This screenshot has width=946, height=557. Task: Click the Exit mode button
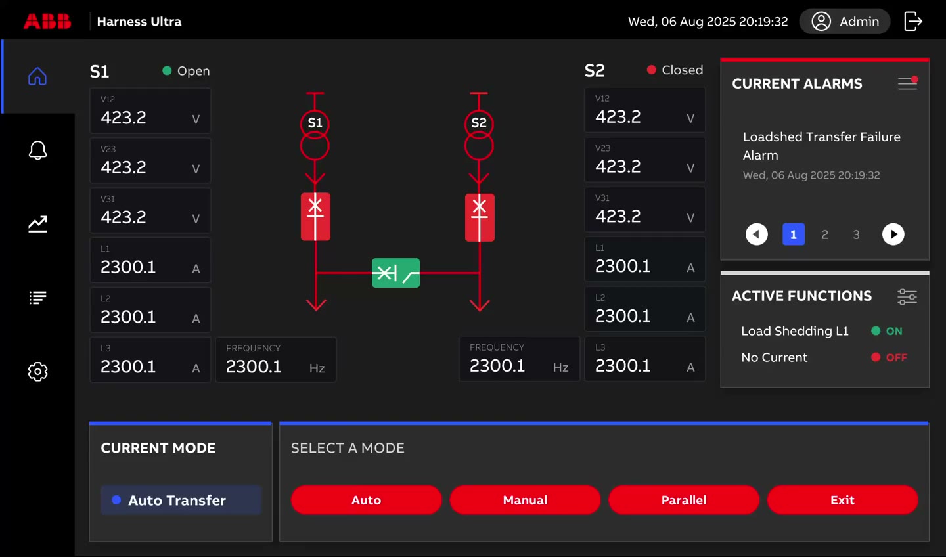point(843,500)
